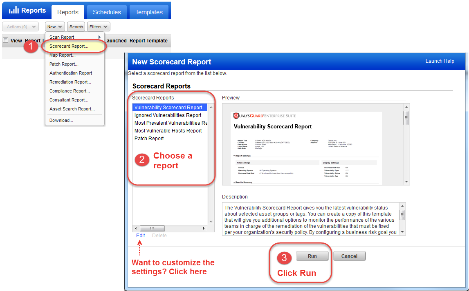Click the Description box scroll-down arrow
Screen dimensions: 469x291
[402, 232]
